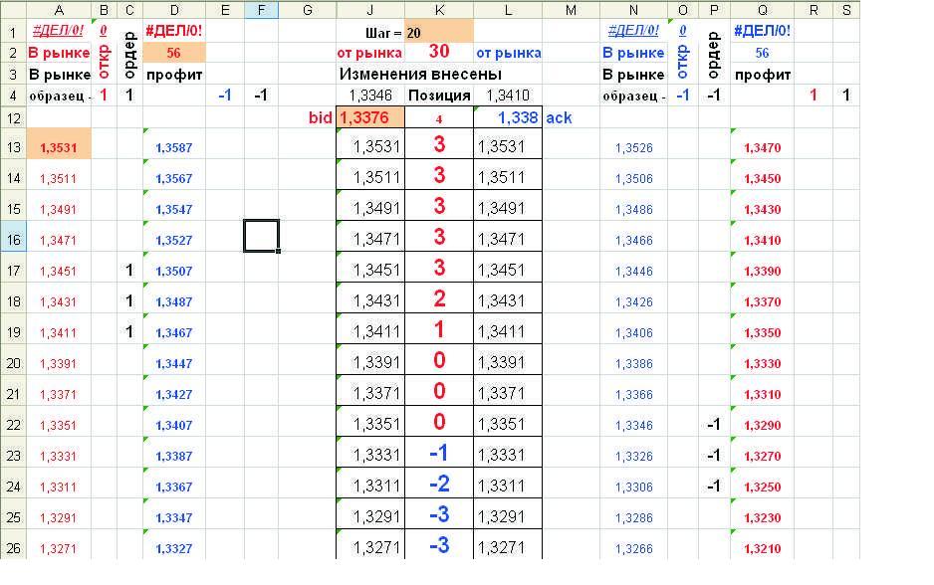Click blue vertical 'откр' in column O
The height and width of the screenshot is (585, 934).
[683, 62]
